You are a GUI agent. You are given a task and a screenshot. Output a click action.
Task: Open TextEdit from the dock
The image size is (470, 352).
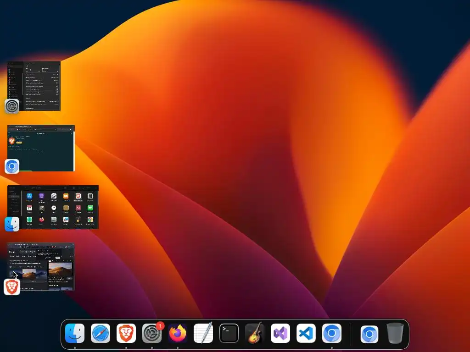click(203, 333)
